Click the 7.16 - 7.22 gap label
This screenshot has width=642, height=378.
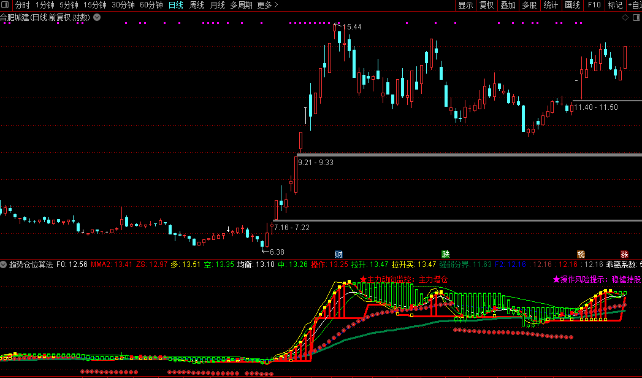click(x=291, y=227)
